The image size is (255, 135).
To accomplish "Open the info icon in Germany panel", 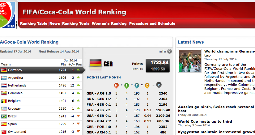I will pyautogui.click(x=169, y=51).
